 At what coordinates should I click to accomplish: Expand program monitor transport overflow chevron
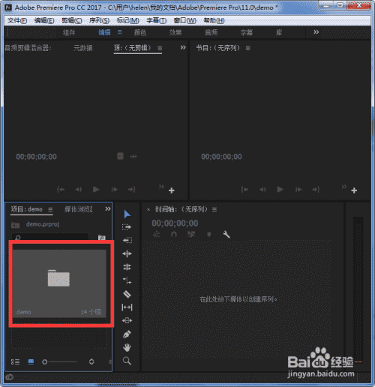[344, 187]
